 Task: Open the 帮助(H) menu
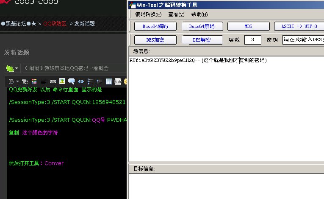pyautogui.click(x=199, y=14)
